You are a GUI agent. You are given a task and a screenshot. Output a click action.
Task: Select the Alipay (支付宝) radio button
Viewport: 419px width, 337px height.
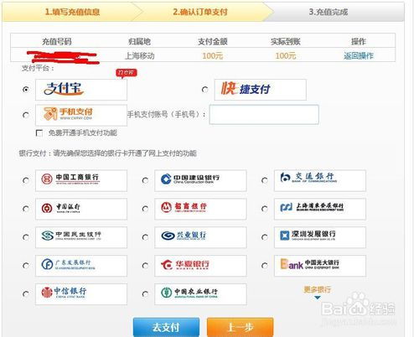coord(26,90)
